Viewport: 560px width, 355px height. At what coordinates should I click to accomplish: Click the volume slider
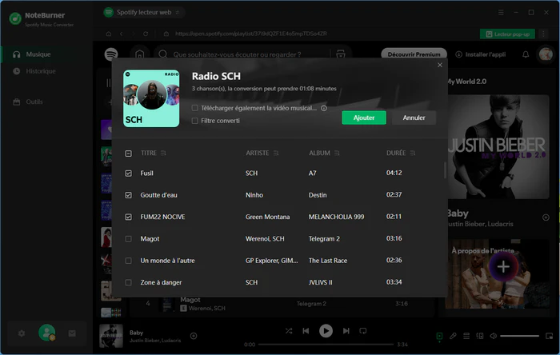520,336
